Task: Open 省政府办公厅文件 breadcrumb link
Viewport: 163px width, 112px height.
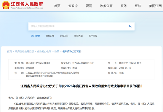Action: pyautogui.click(x=72, y=52)
